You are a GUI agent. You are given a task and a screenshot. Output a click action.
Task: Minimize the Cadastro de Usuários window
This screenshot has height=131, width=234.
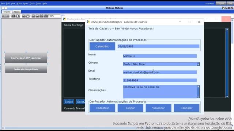[180, 22]
